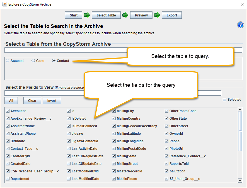Screen dimensions: 247x188
Task: Toggle AppExchange_Review__c checkbox
Action: [x=8, y=119]
